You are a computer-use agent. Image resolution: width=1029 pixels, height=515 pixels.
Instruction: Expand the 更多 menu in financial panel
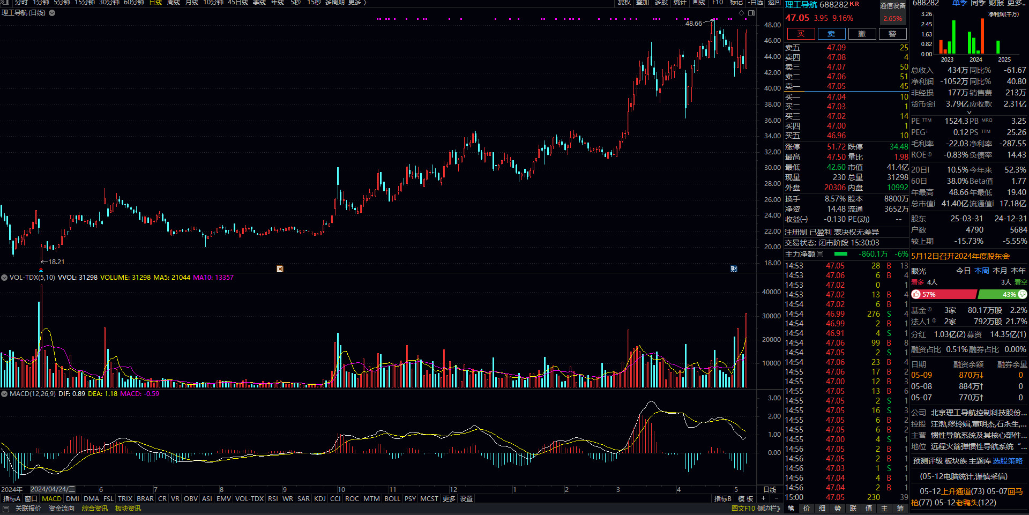pyautogui.click(x=1017, y=3)
